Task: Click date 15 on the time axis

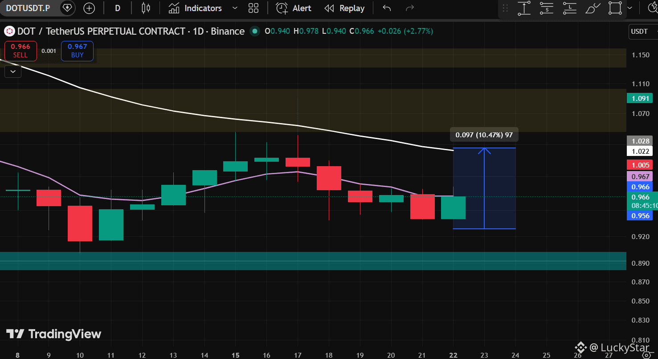Action: tap(236, 355)
